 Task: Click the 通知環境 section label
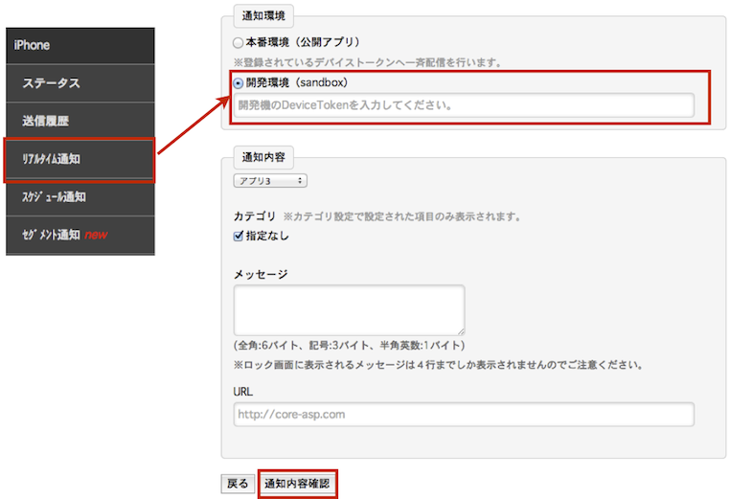pos(263,16)
